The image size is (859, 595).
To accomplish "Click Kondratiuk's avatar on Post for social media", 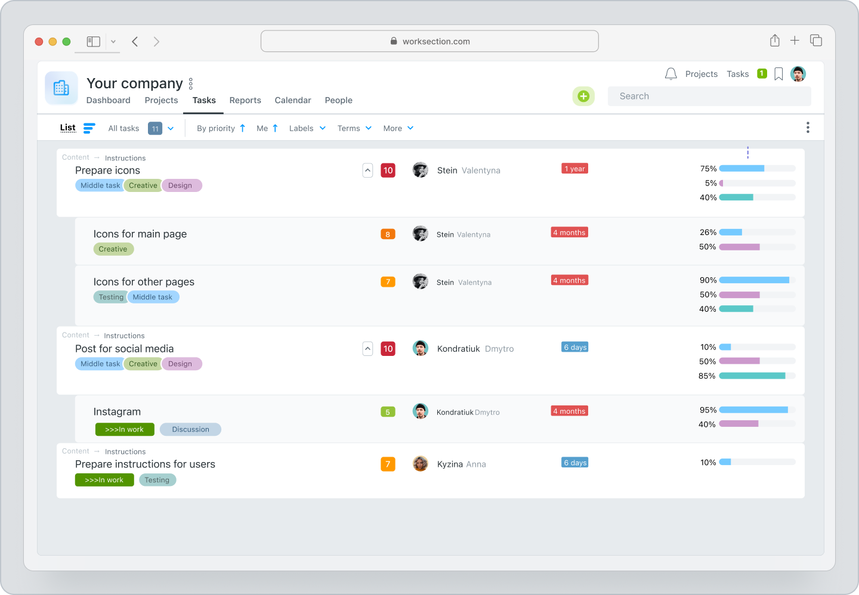I will pos(421,348).
